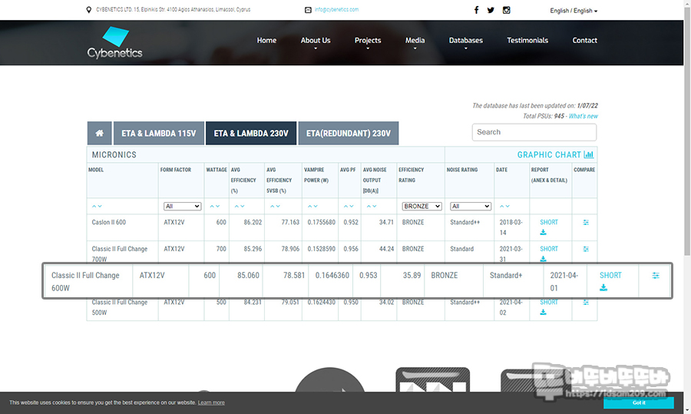Switch to ETA(REDUNDANT) 230V tab
Viewport: 691px width, 414px height.
[349, 133]
